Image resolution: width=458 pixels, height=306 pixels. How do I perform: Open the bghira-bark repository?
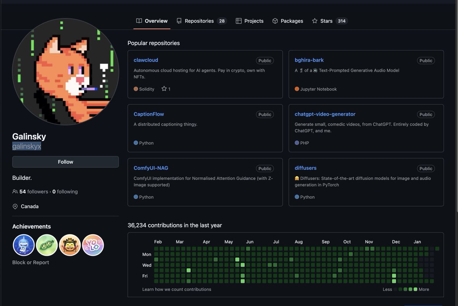pyautogui.click(x=309, y=60)
